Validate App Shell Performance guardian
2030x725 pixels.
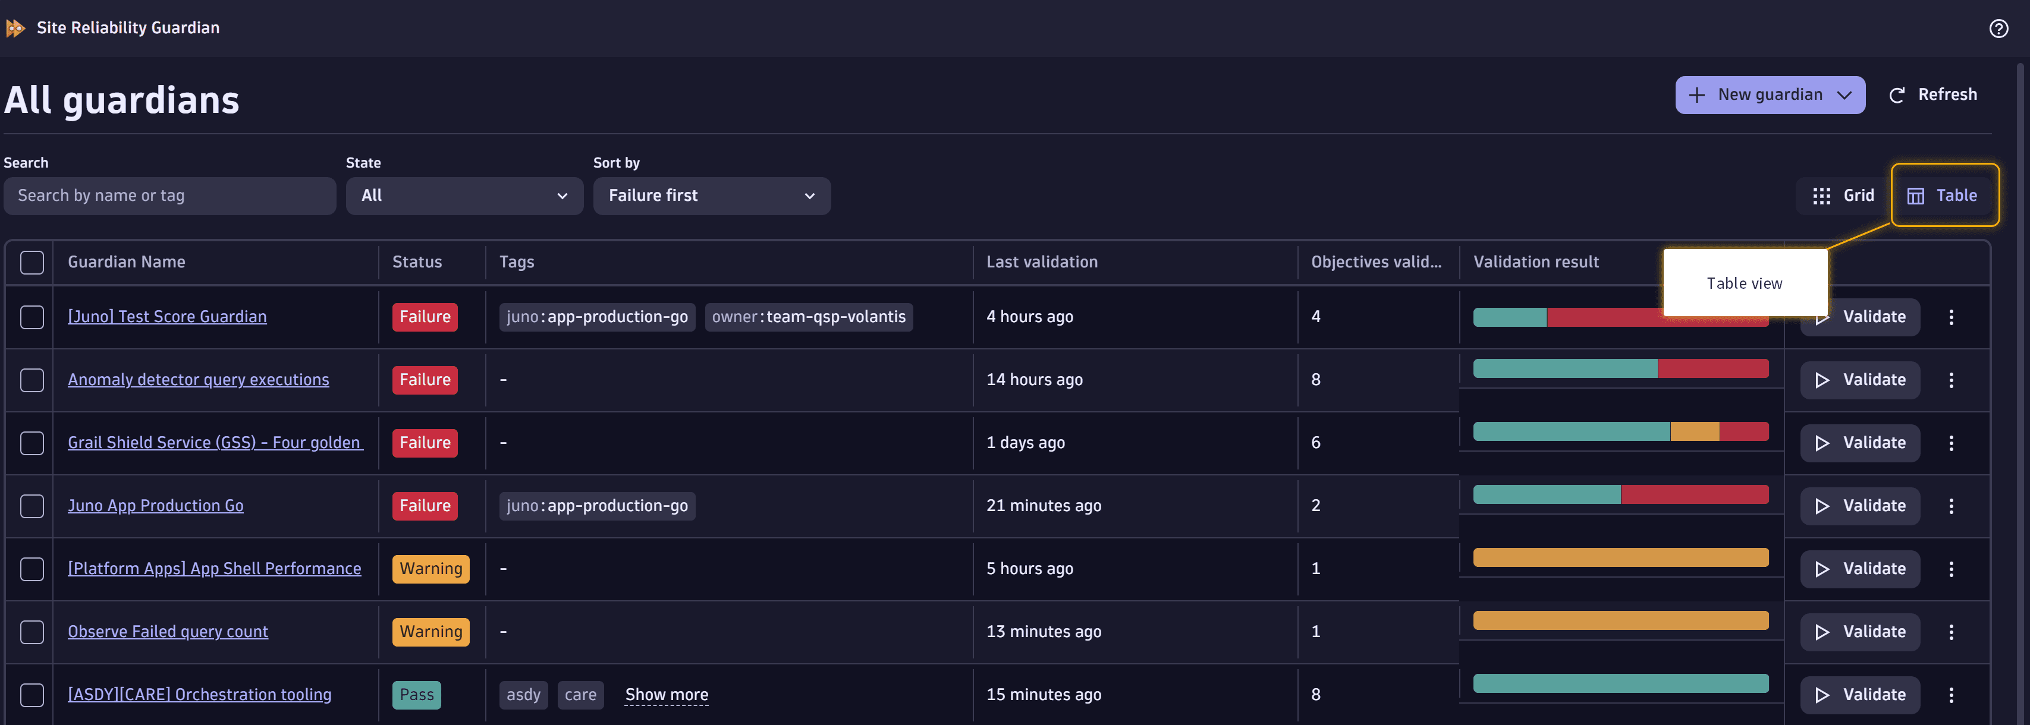click(1860, 569)
